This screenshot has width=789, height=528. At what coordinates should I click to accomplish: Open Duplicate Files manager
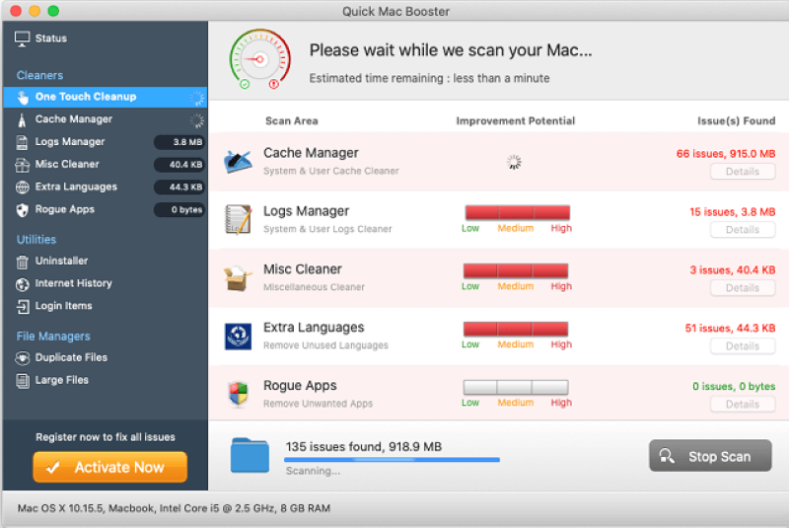coord(71,357)
